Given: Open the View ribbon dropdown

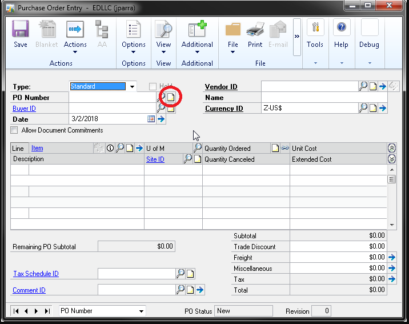Looking at the screenshot, I should tap(163, 36).
